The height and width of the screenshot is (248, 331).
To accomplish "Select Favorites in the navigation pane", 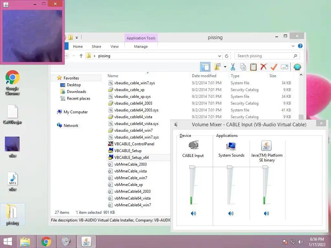I will click(71, 78).
